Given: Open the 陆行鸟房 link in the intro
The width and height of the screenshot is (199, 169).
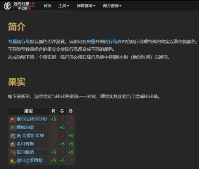Looking at the screenshot, I should (x=113, y=41).
